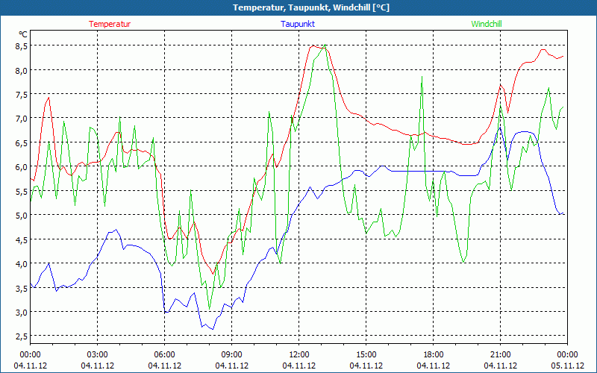Image resolution: width=597 pixels, height=373 pixels.
Task: Click the 2,5 y-axis value
Action: (x=22, y=336)
